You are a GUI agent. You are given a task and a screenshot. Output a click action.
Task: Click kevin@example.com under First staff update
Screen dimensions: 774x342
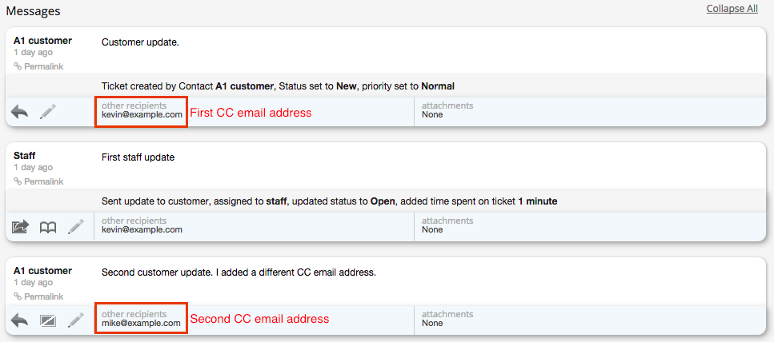tap(142, 229)
